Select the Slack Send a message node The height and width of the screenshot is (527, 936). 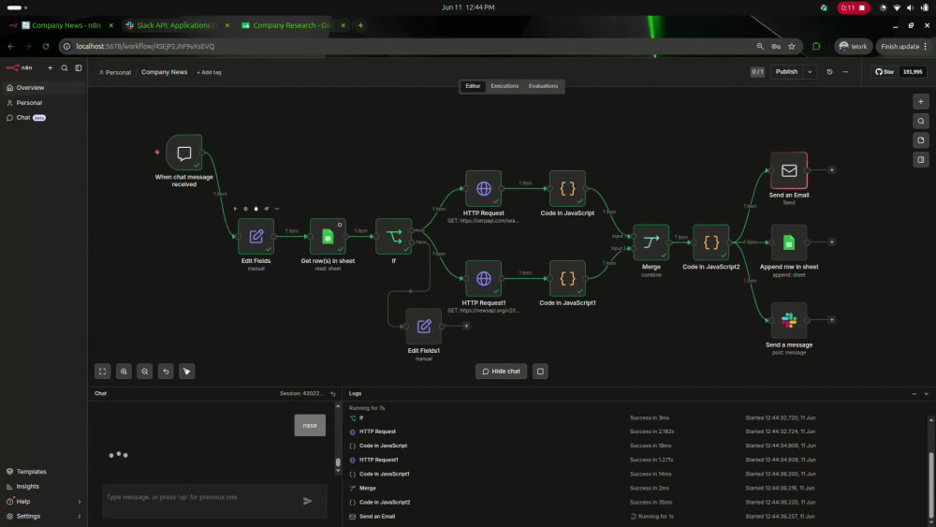(x=788, y=320)
